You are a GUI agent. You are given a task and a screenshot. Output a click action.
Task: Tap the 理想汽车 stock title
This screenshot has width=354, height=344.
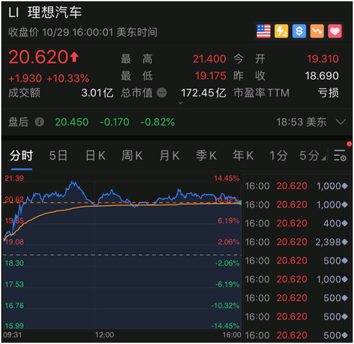click(55, 12)
